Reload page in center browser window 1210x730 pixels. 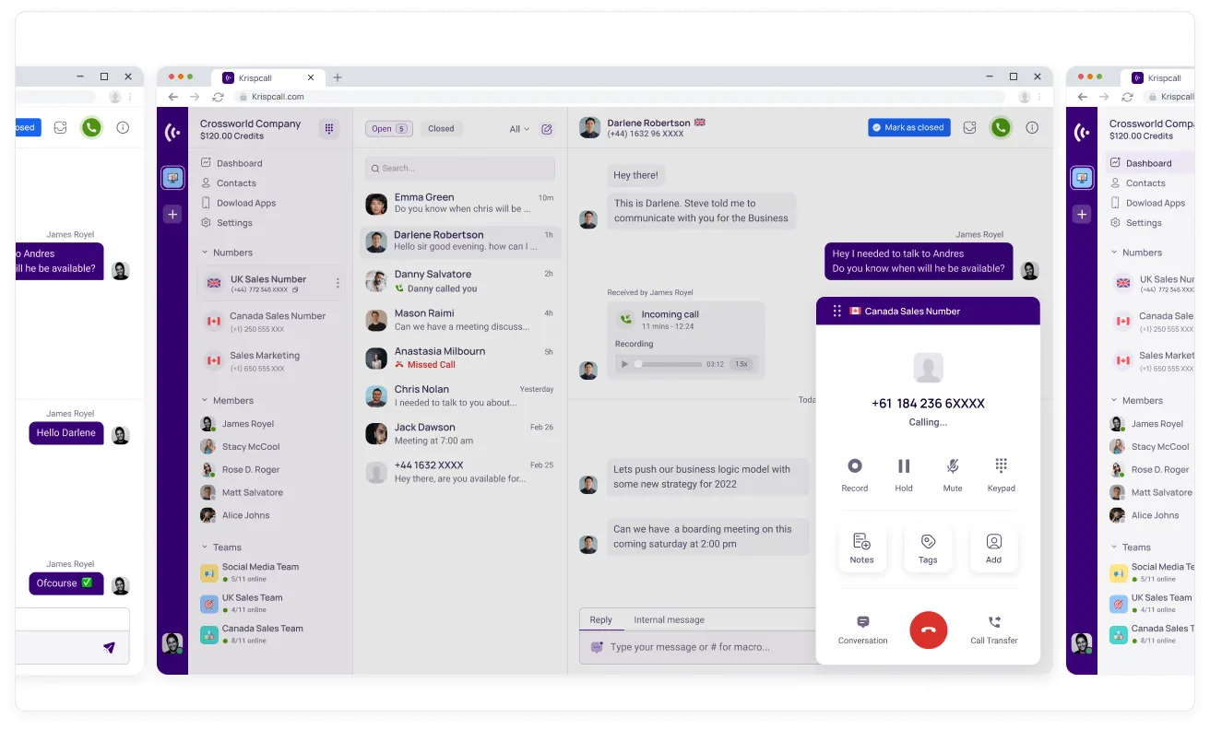point(218,97)
